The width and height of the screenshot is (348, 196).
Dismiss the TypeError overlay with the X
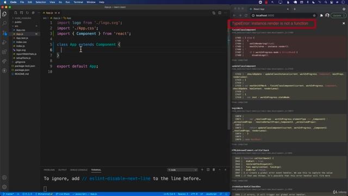pos(344,23)
